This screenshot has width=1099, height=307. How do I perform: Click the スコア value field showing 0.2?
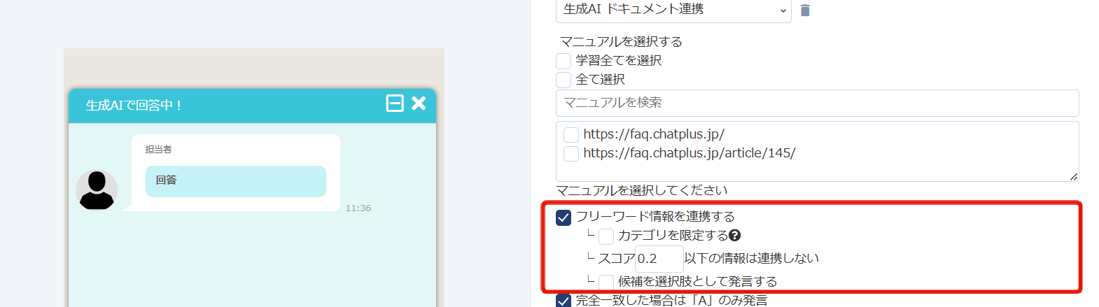659,259
